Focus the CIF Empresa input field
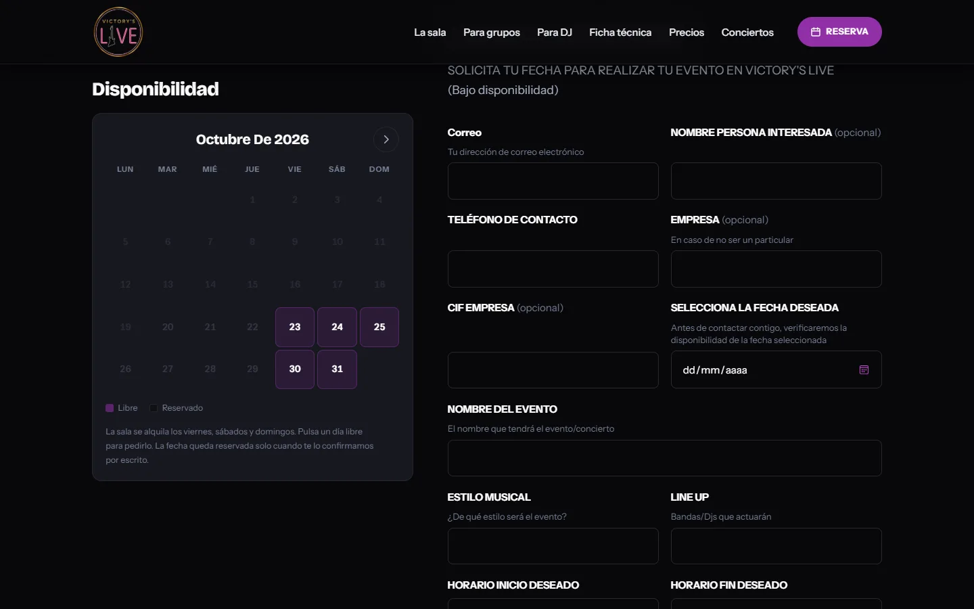The height and width of the screenshot is (609, 974). tap(553, 370)
